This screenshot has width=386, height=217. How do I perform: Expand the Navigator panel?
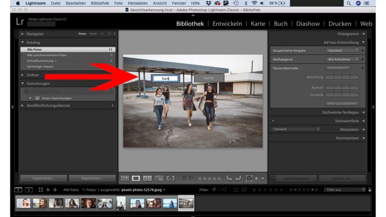23,34
